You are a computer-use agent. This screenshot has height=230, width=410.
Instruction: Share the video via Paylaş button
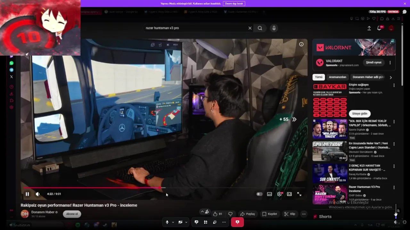pos(247,214)
